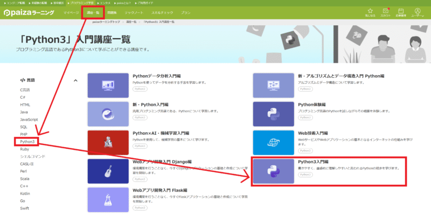Image resolution: width=431 pixels, height=218 pixels.
Task: Open the 気になる star favorites icon
Action: [370, 12]
